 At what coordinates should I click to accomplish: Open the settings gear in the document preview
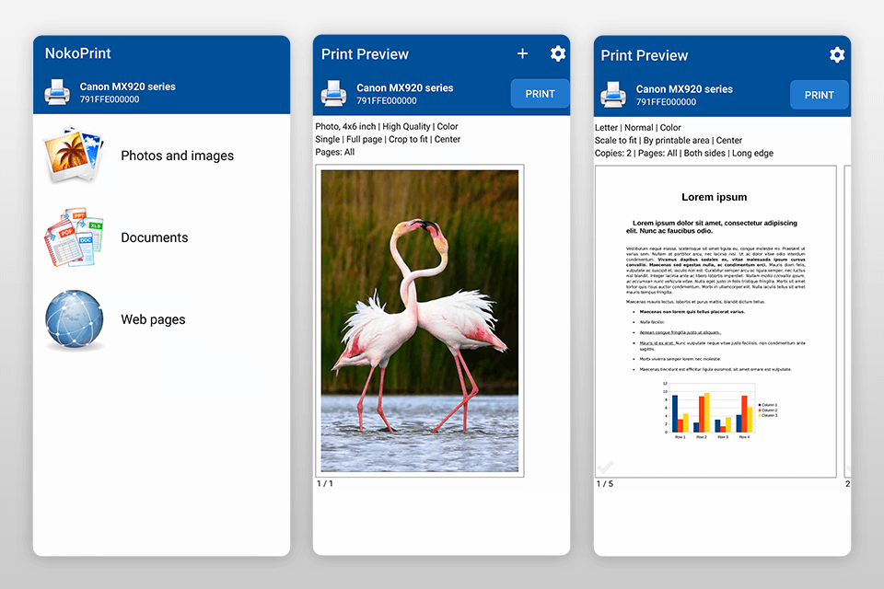(837, 54)
